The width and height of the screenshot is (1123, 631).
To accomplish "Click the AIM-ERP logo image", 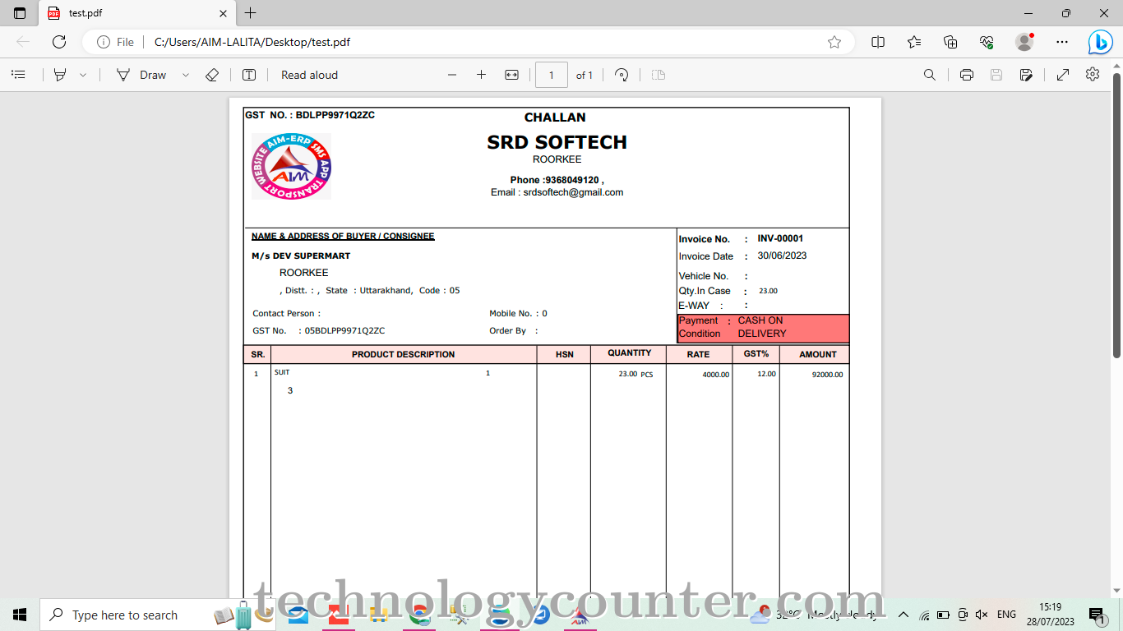I will pos(291,166).
